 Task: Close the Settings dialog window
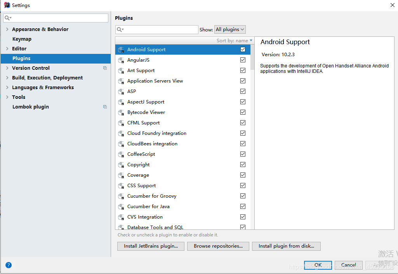(x=392, y=5)
